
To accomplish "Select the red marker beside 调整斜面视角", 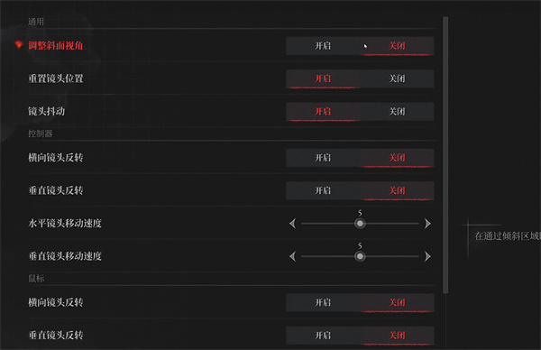I will click(x=19, y=45).
